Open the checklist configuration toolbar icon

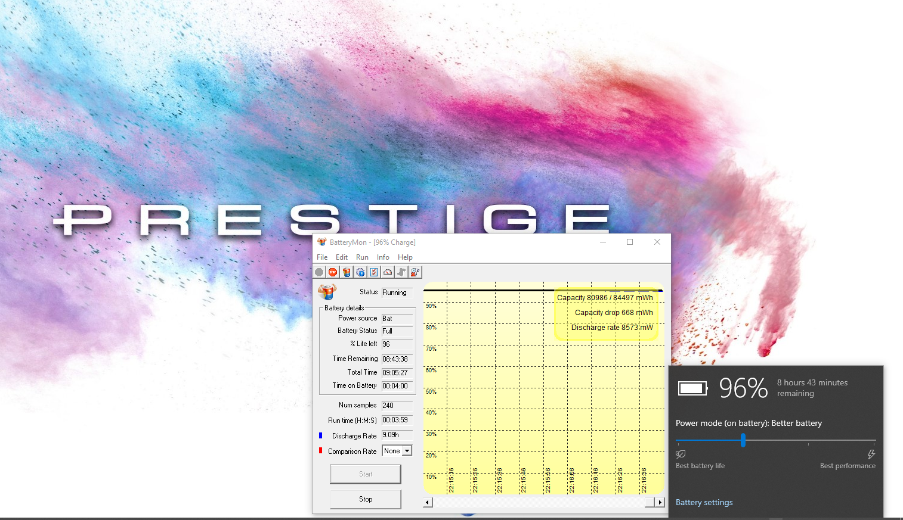[x=374, y=272]
